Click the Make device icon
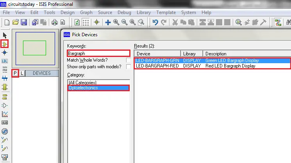The image size is (291, 163). (x=247, y=22)
